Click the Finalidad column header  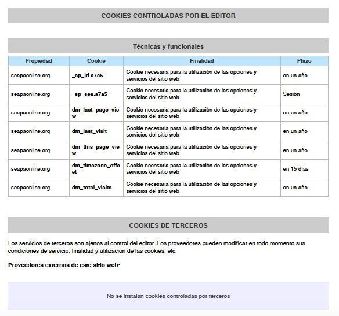[201, 61]
